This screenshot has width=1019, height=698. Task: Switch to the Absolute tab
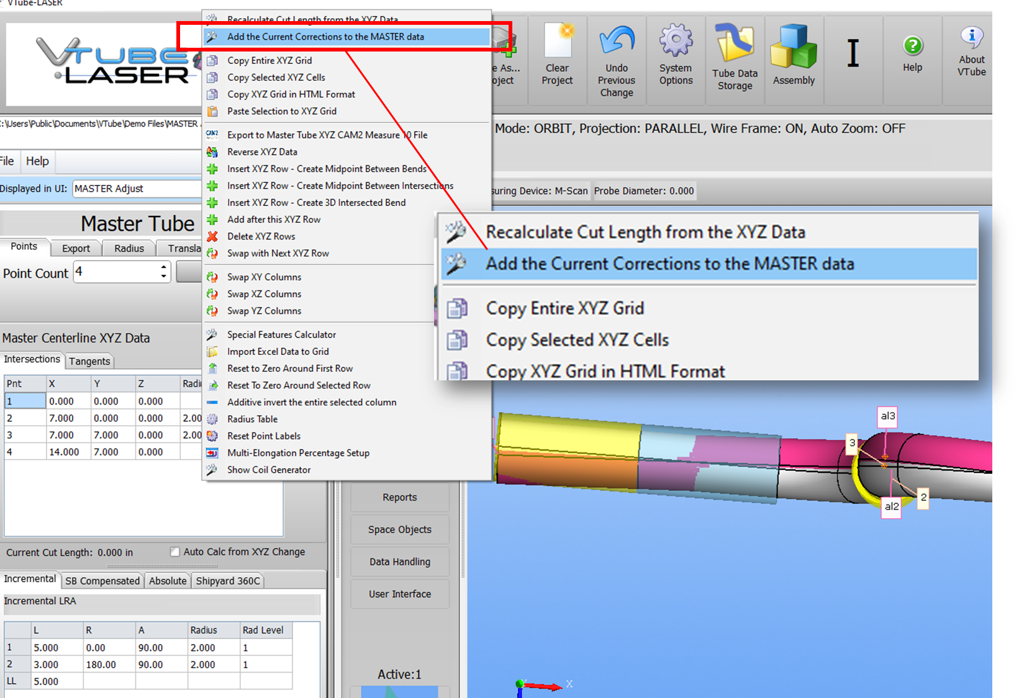tap(168, 581)
